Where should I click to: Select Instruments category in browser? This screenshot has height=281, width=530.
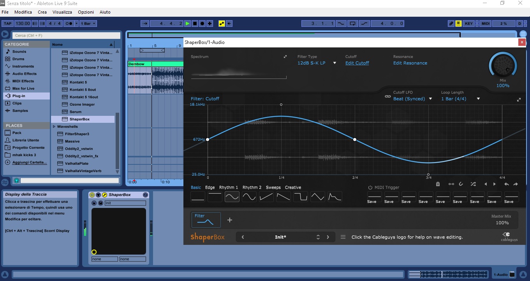[x=26, y=66]
